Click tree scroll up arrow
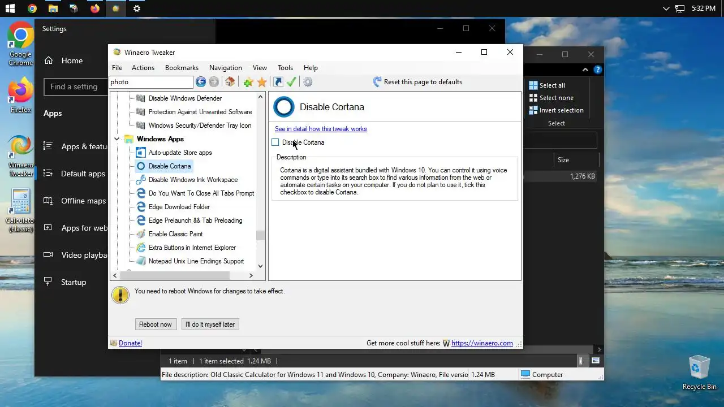 point(260,97)
